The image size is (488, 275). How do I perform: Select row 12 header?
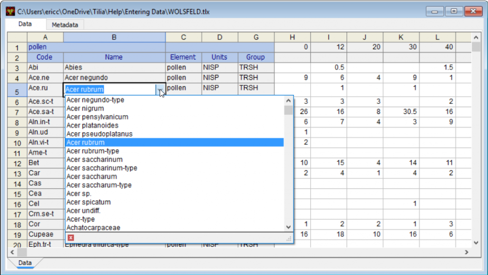click(x=17, y=163)
